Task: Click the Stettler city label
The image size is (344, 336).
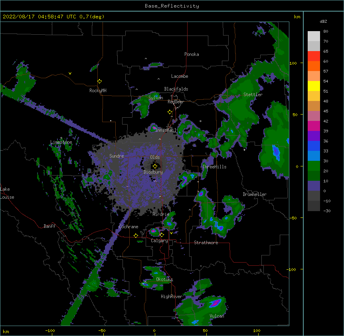Action: [253, 95]
